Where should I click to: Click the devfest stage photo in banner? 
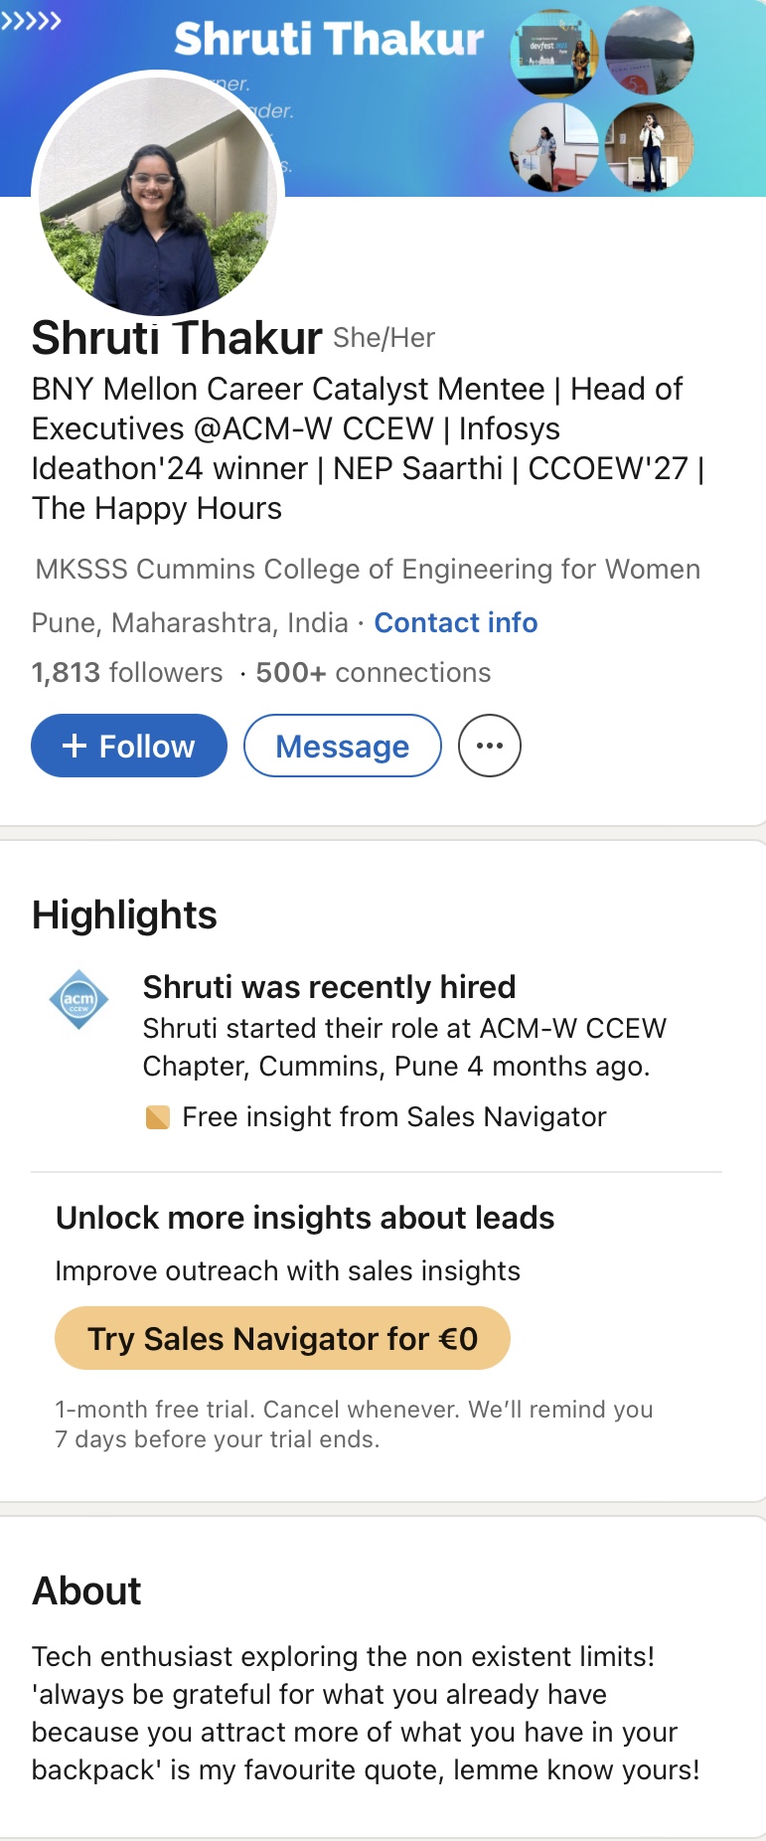(554, 53)
